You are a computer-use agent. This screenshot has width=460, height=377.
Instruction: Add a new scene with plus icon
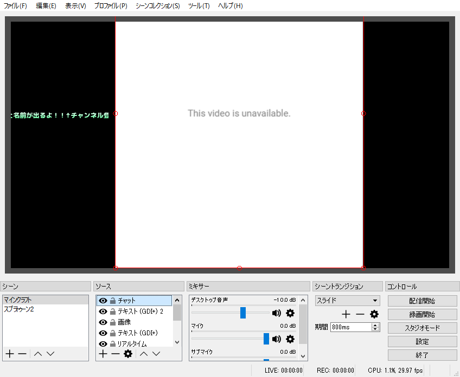9,354
